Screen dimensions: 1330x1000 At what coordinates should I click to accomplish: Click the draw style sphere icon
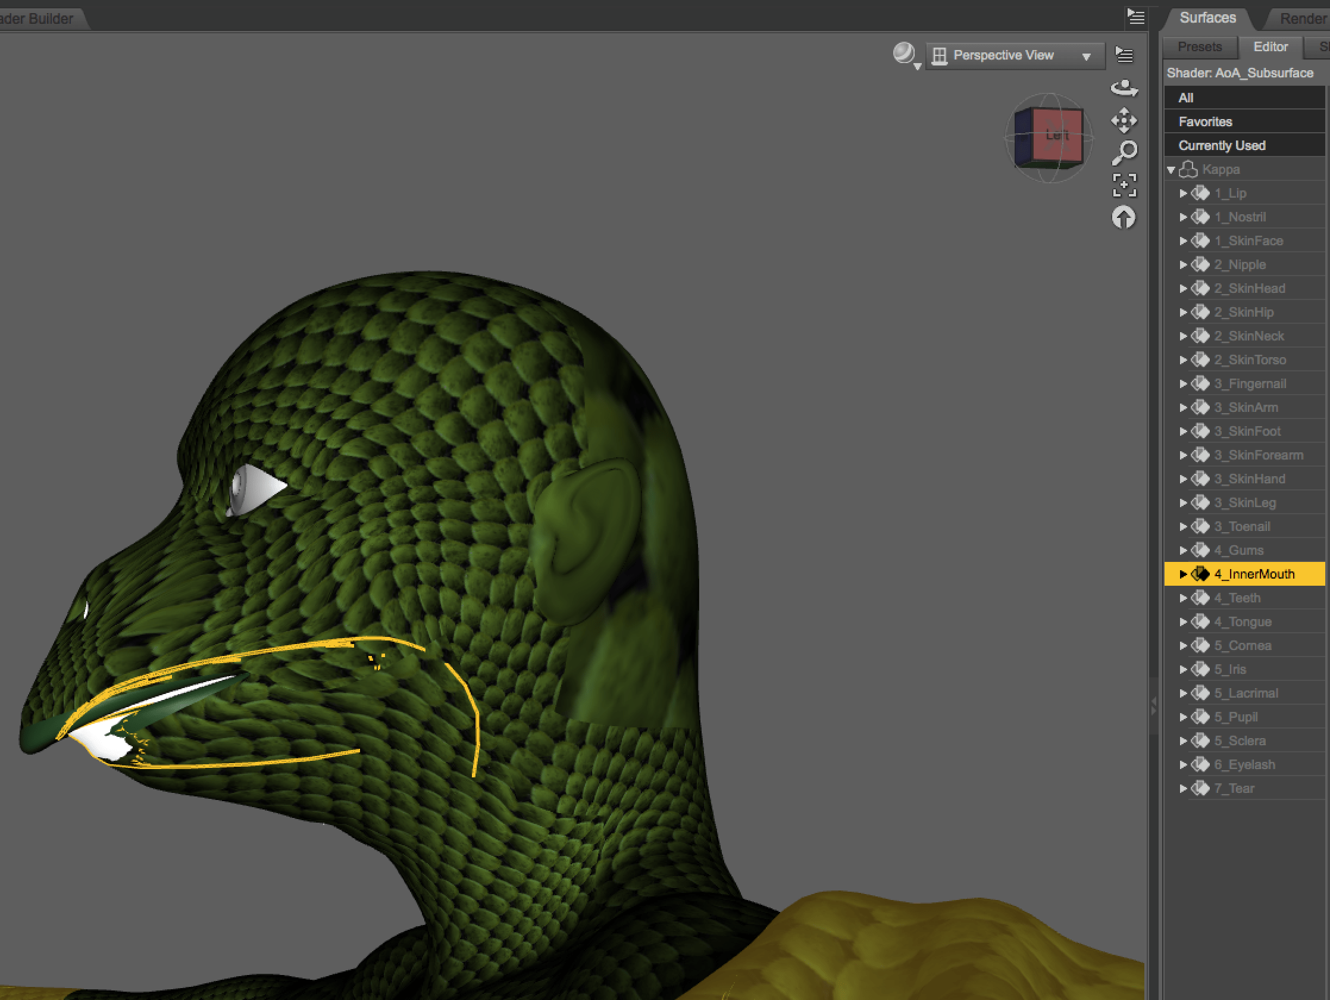coord(905,54)
